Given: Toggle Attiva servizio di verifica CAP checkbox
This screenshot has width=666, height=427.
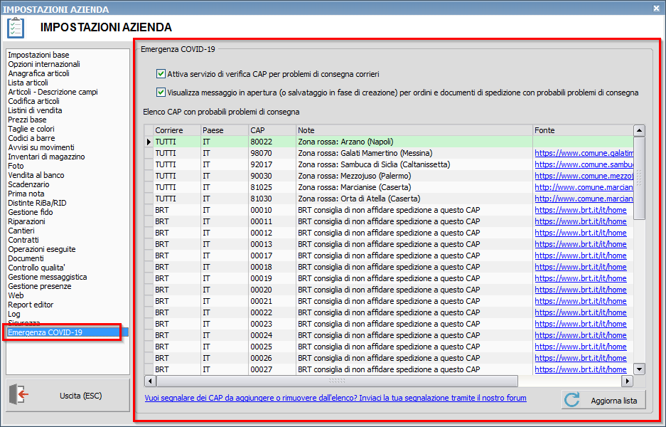Looking at the screenshot, I should point(161,73).
